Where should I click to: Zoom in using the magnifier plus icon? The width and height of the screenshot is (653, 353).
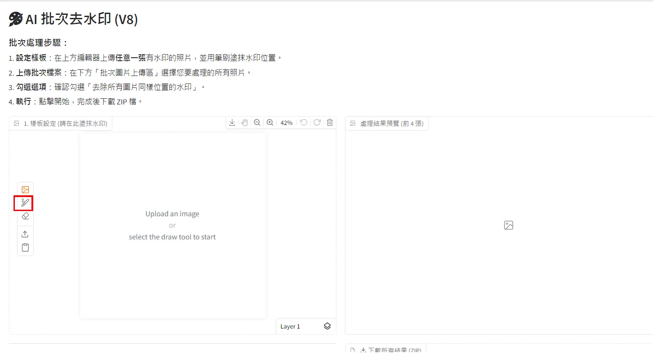click(270, 122)
